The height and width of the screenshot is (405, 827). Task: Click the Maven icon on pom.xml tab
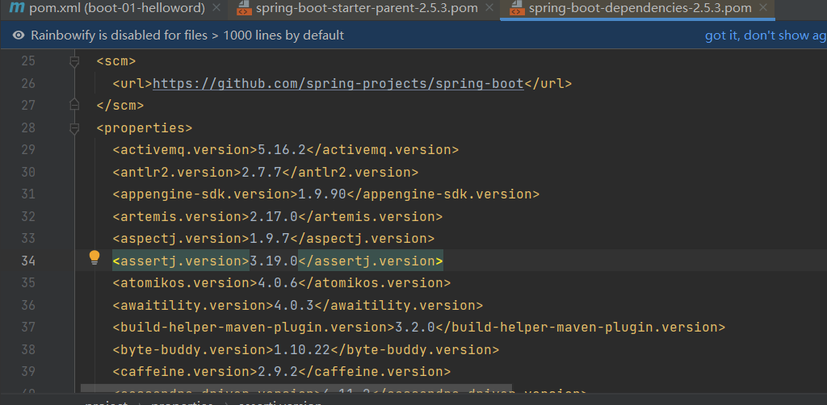16,9
